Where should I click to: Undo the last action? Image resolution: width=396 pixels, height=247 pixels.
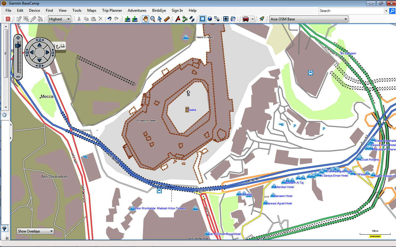point(109,19)
